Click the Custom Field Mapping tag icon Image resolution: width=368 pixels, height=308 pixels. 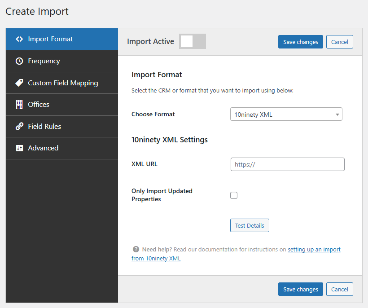[19, 83]
